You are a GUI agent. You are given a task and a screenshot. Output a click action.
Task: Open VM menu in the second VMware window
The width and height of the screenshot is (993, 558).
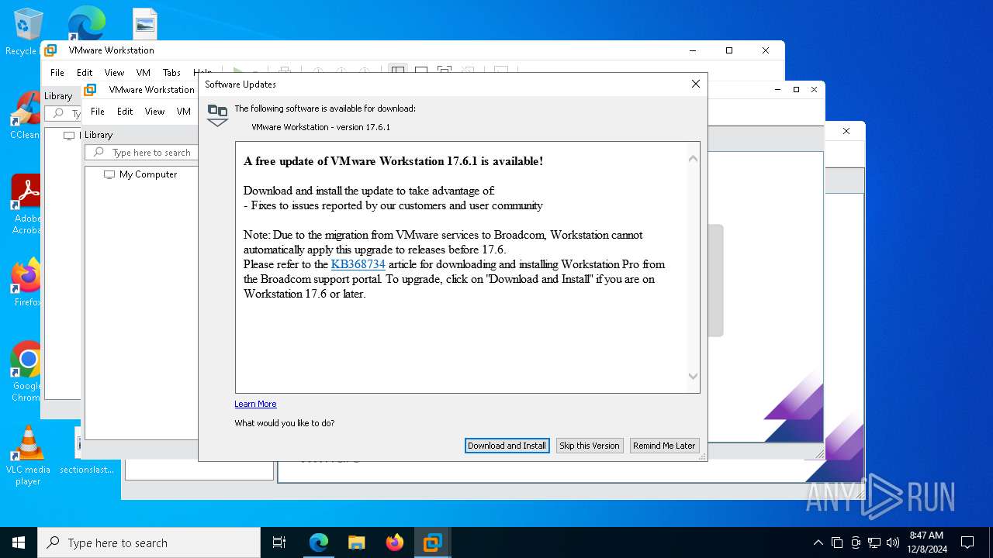(x=184, y=111)
